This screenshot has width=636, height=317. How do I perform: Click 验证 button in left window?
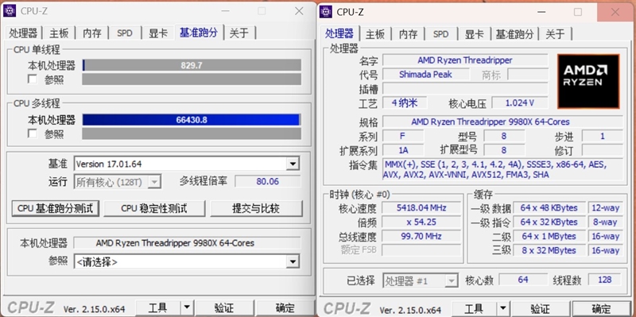coord(224,308)
